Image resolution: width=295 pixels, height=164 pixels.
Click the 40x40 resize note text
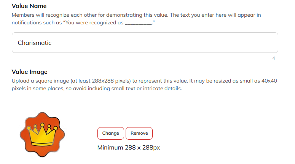pos(269,81)
